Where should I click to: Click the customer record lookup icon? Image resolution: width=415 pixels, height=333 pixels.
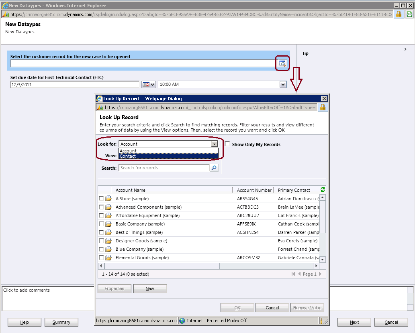click(282, 63)
